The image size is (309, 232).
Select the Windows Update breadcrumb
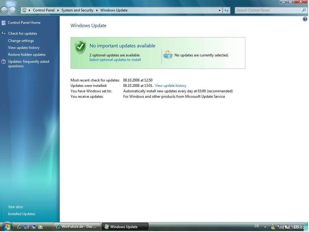(114, 10)
